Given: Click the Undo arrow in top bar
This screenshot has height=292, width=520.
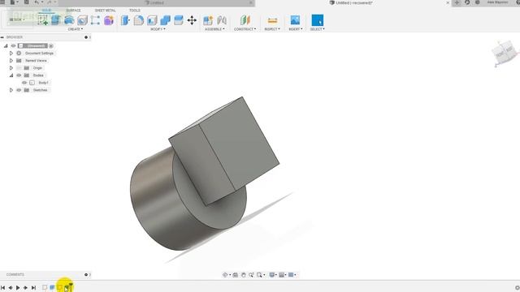Looking at the screenshot, I should [37, 2].
